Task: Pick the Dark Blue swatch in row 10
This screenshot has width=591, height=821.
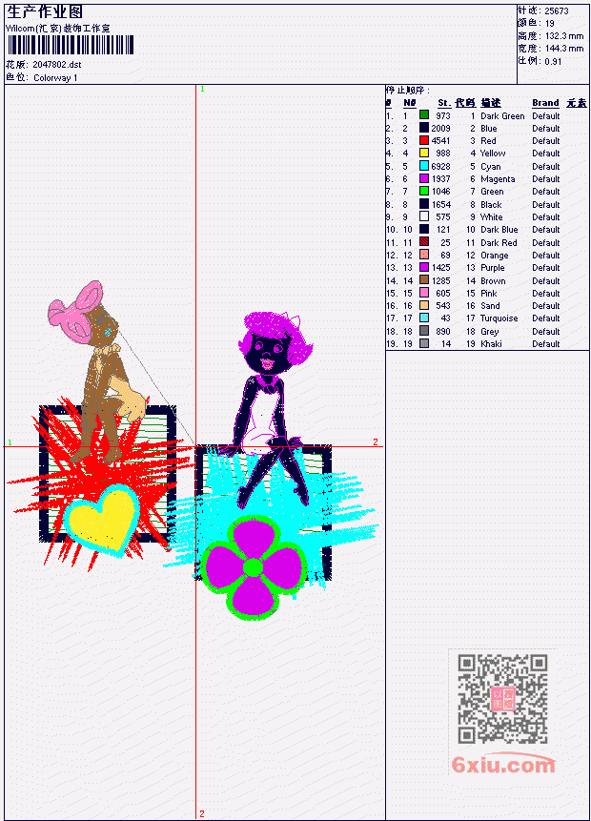Action: [424, 229]
